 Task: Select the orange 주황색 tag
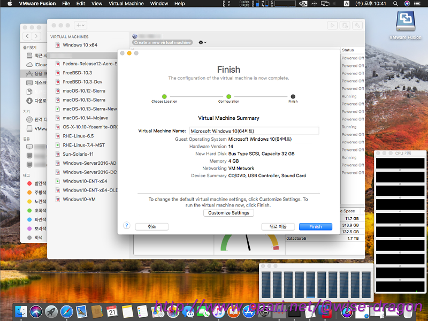click(x=36, y=192)
